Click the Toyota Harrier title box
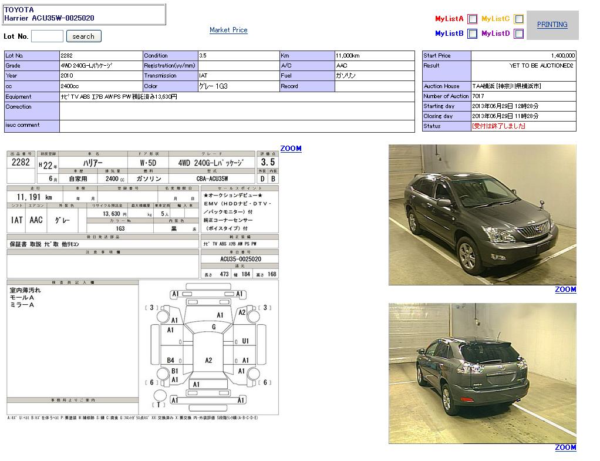 (84, 14)
